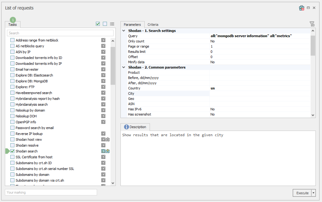The height and width of the screenshot is (202, 322).
Task: Click the filter icon above the parameters panel
Action: tap(312, 24)
